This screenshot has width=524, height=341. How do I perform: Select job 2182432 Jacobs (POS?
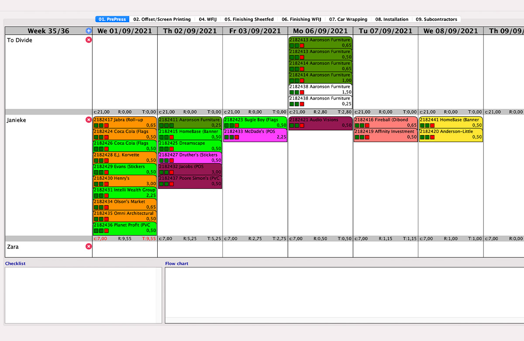click(190, 169)
